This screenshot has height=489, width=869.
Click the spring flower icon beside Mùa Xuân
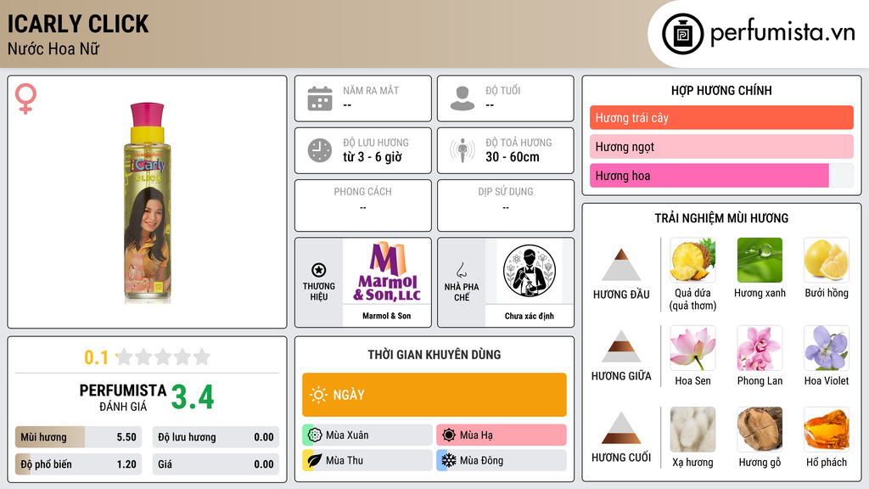tap(315, 436)
